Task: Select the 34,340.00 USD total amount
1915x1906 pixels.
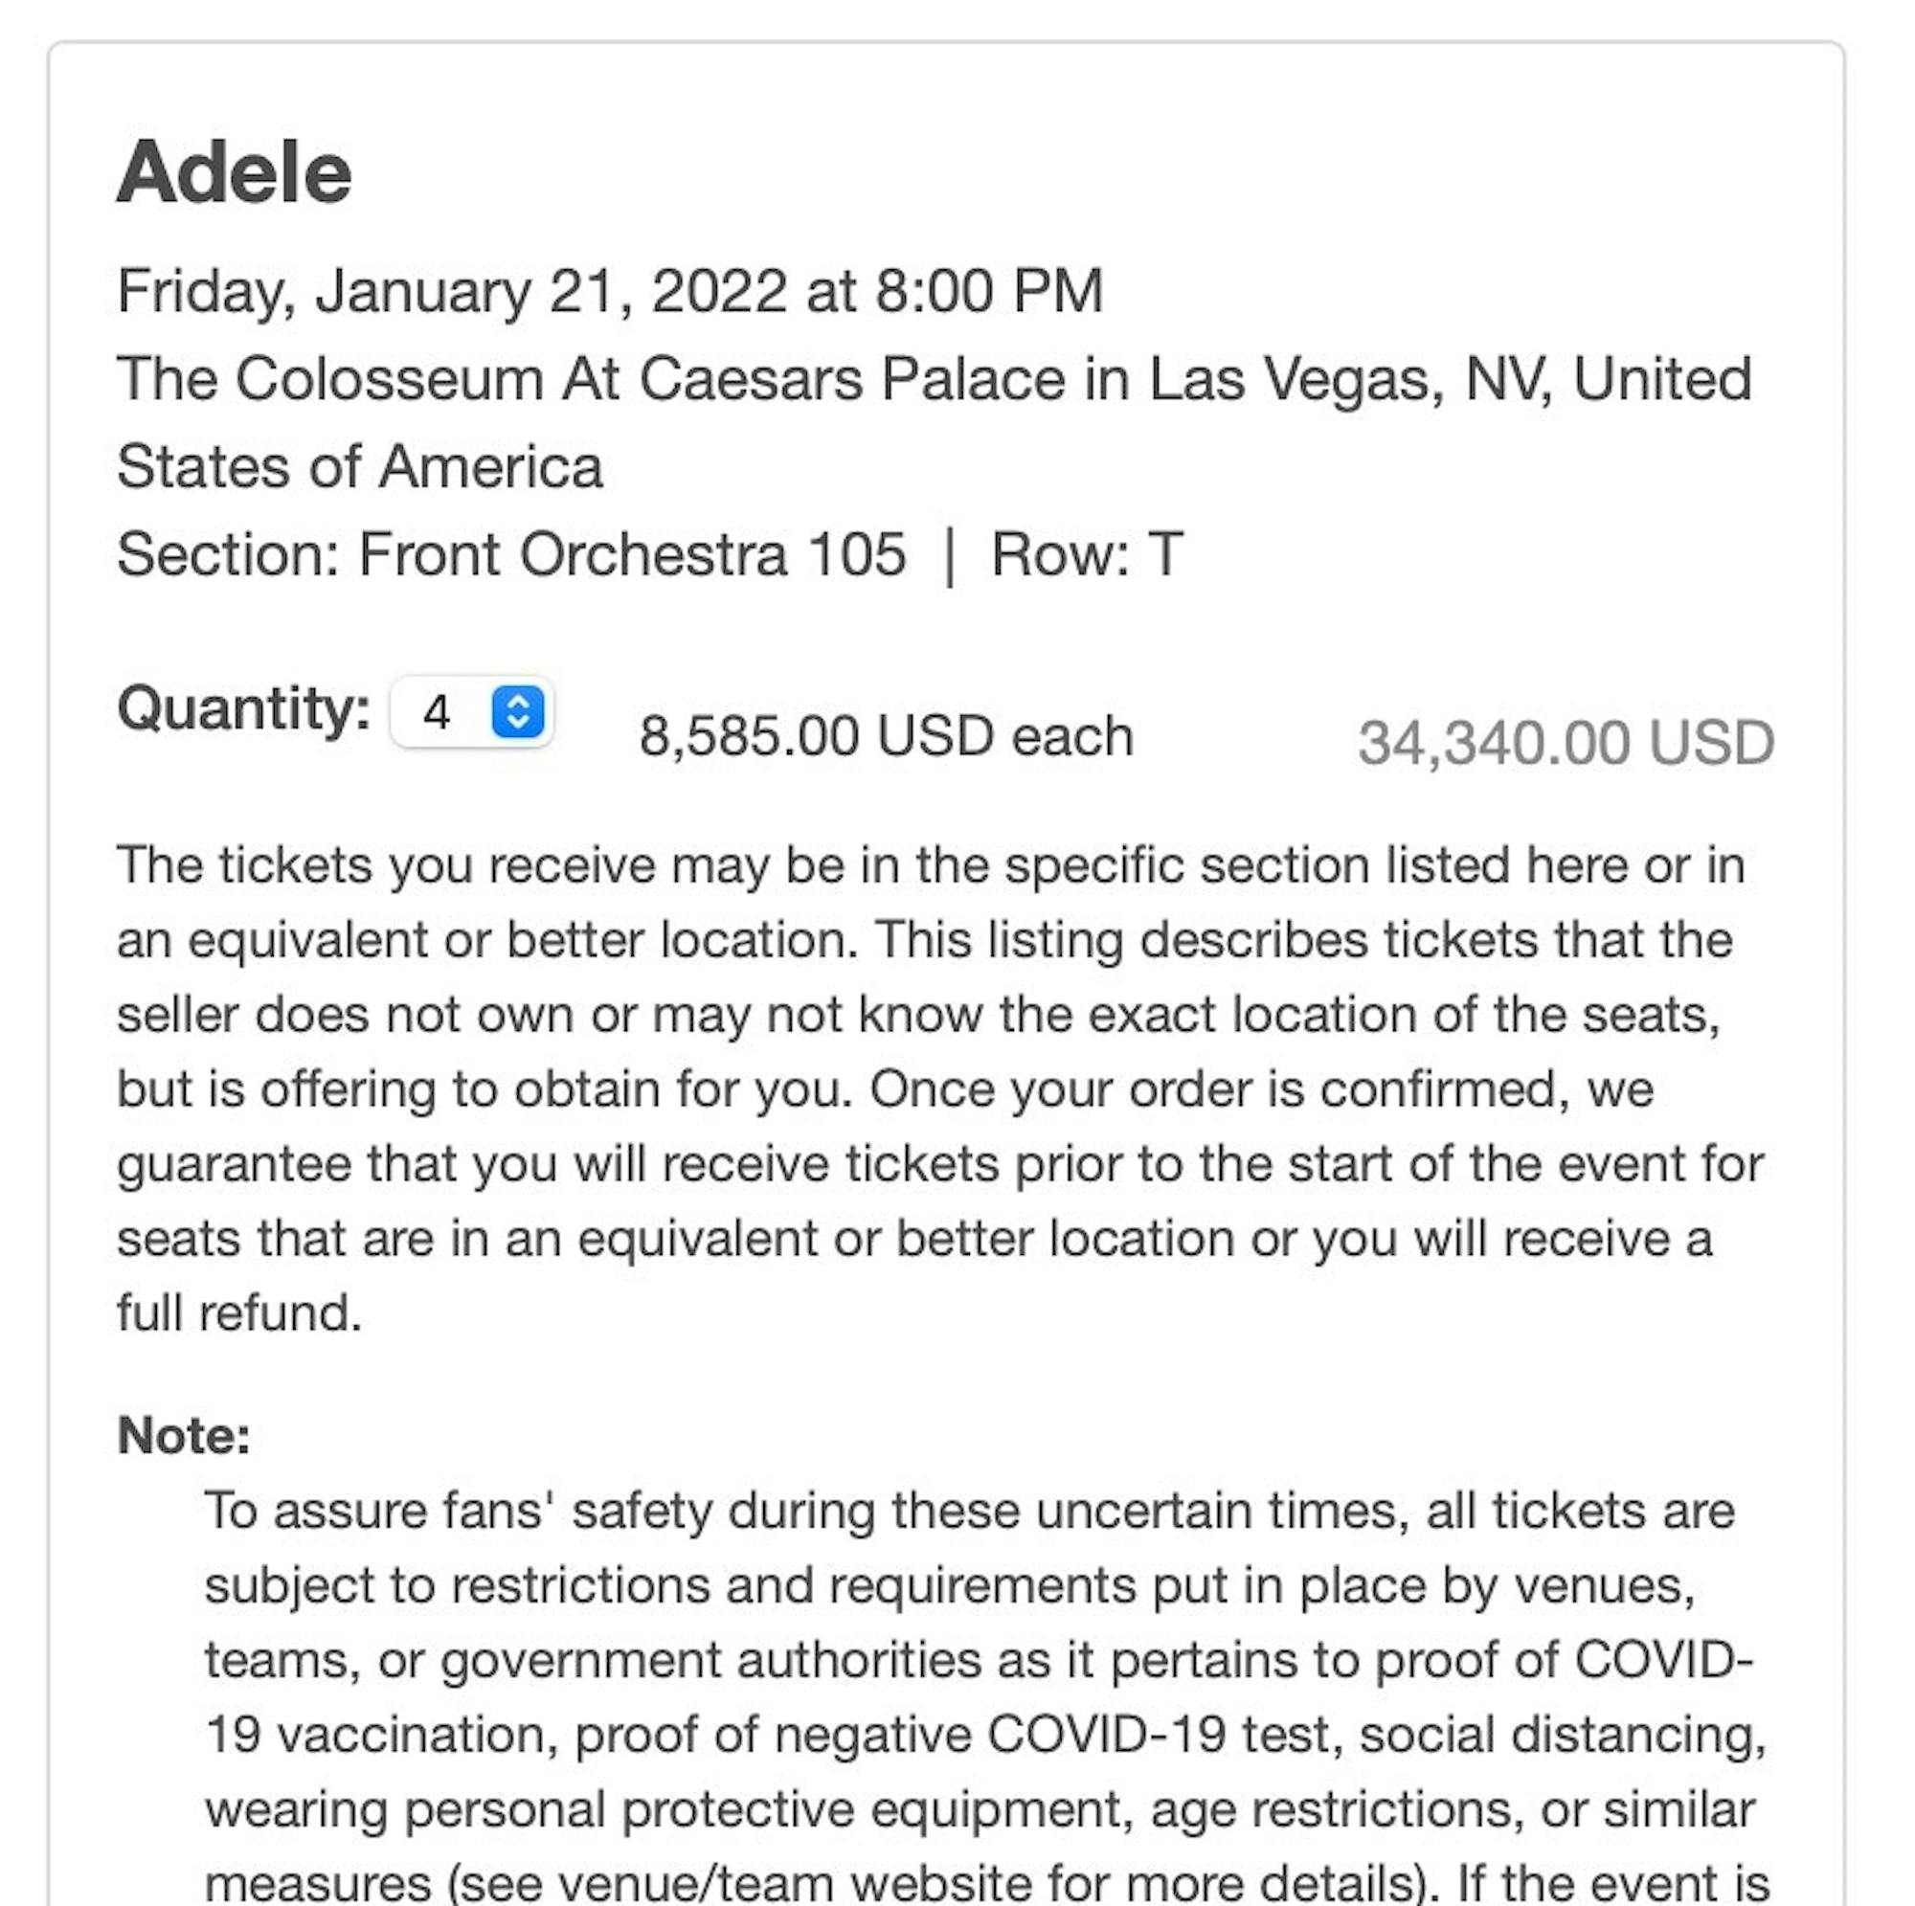Action: (x=1566, y=738)
